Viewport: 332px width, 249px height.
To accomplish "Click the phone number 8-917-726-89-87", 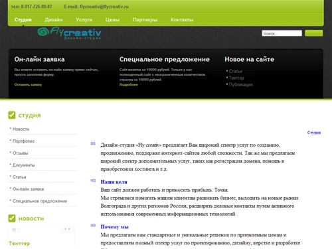I will coord(37,7).
